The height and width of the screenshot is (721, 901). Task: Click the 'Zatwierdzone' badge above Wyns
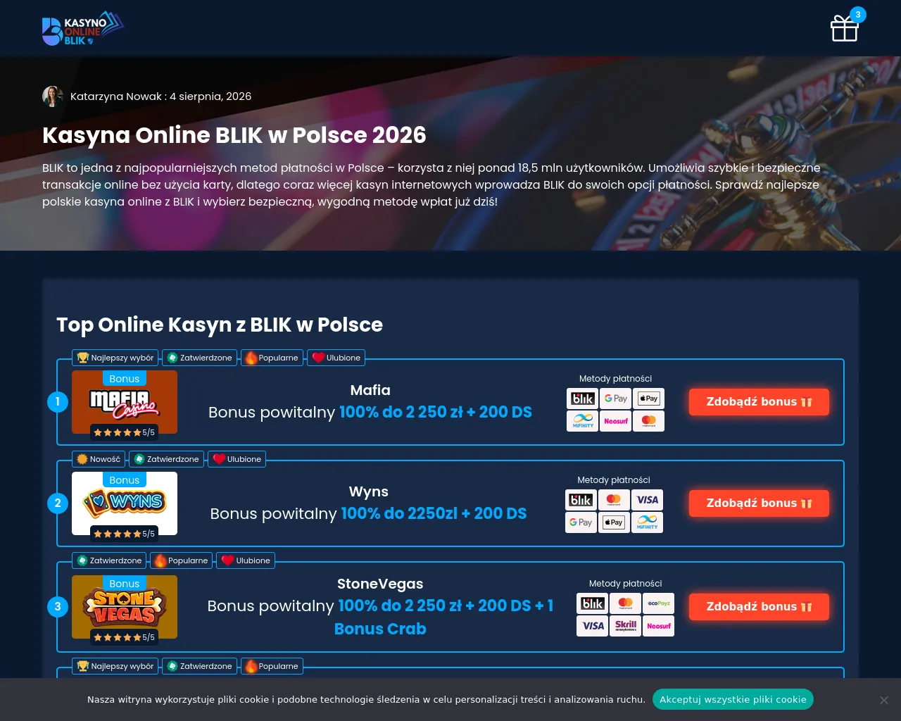(x=167, y=459)
